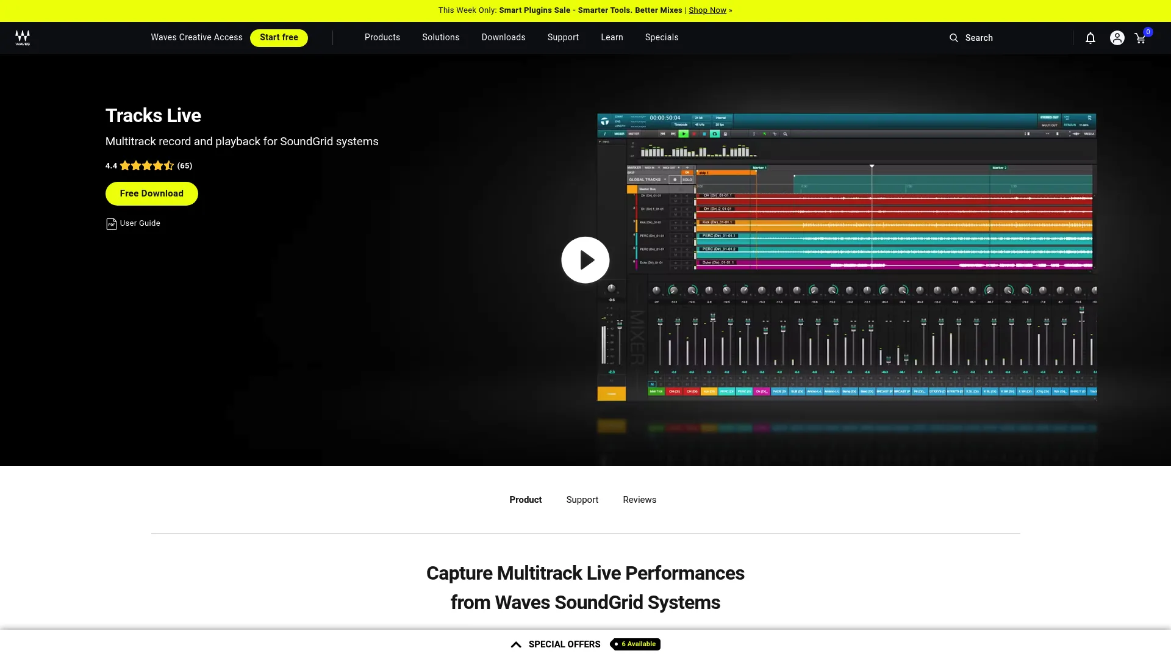Screen dimensions: 1171x659
Task: Click the Waves logo icon
Action: click(23, 38)
